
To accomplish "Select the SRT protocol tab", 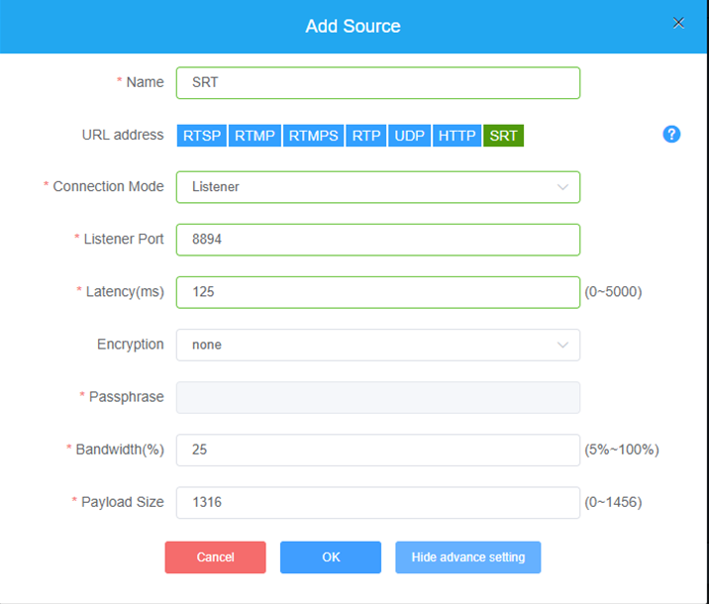I will [x=503, y=136].
